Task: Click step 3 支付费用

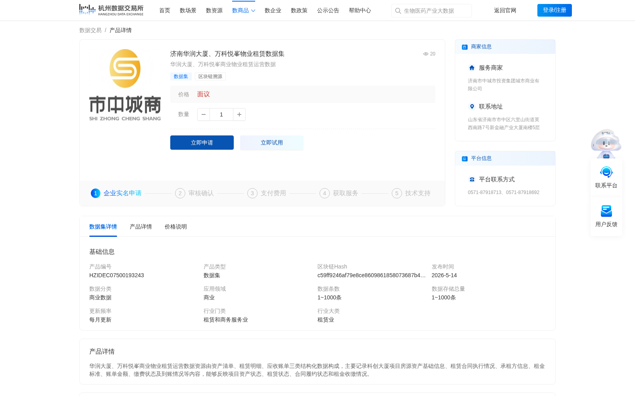Action: 267,193
